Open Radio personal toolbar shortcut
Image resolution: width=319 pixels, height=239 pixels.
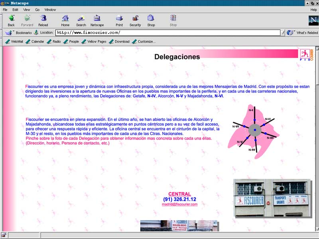click(x=54, y=41)
